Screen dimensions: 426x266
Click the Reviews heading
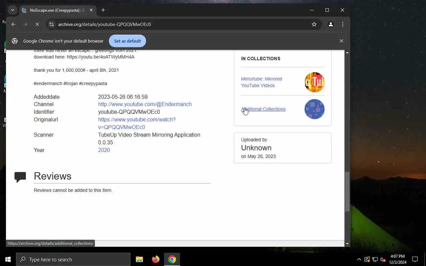tap(53, 176)
